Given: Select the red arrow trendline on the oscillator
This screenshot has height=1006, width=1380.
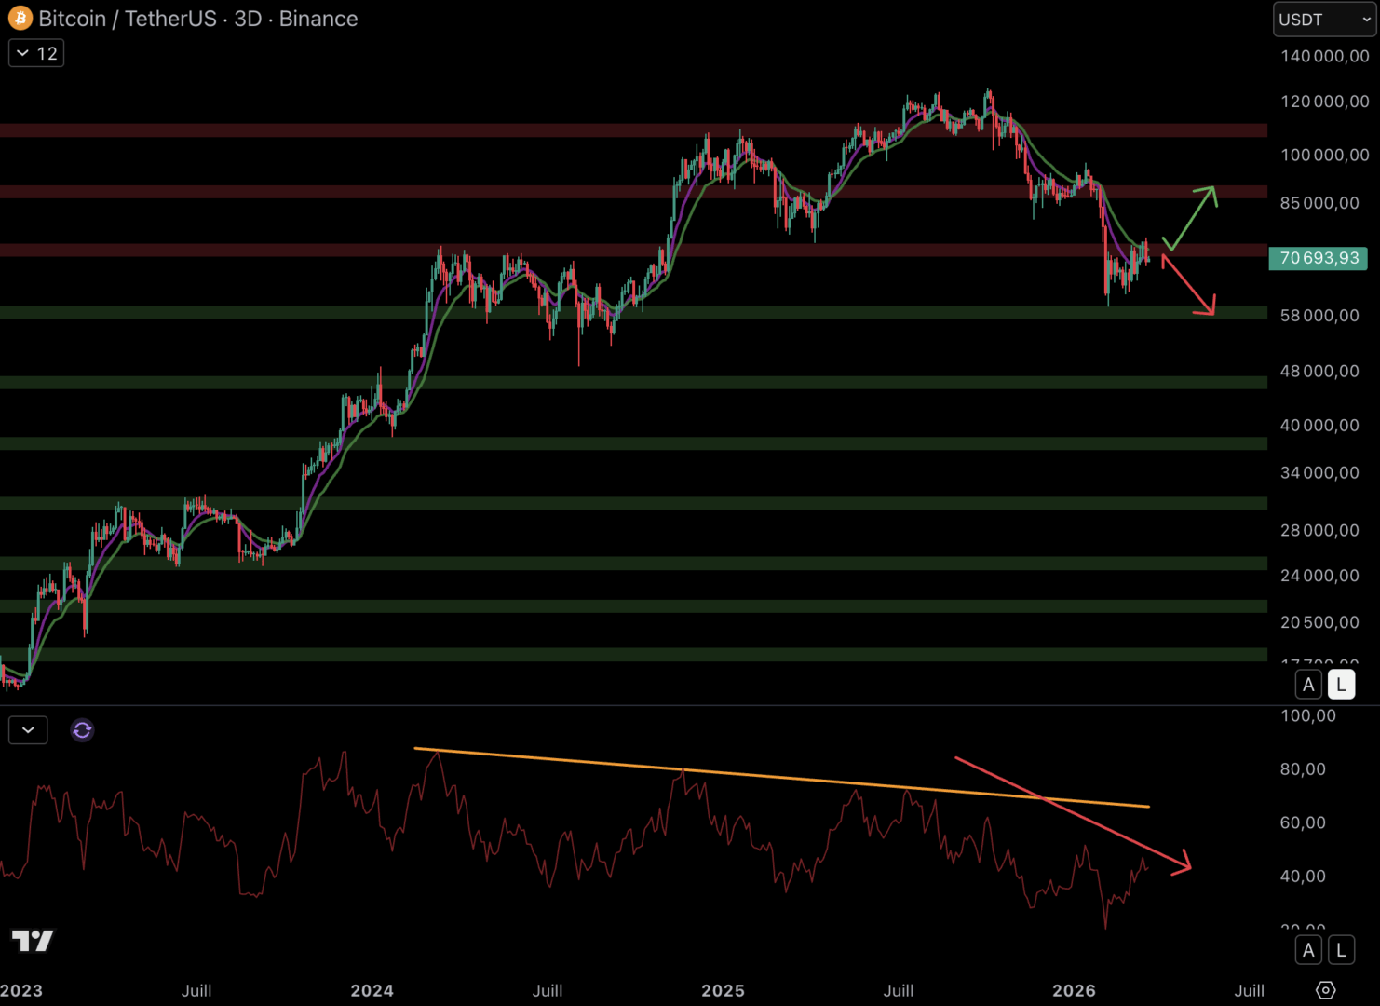Looking at the screenshot, I should (1071, 814).
